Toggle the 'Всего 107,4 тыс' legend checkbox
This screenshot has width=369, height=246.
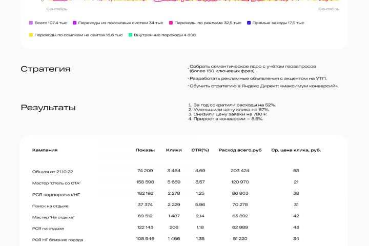pyautogui.click(x=31, y=23)
